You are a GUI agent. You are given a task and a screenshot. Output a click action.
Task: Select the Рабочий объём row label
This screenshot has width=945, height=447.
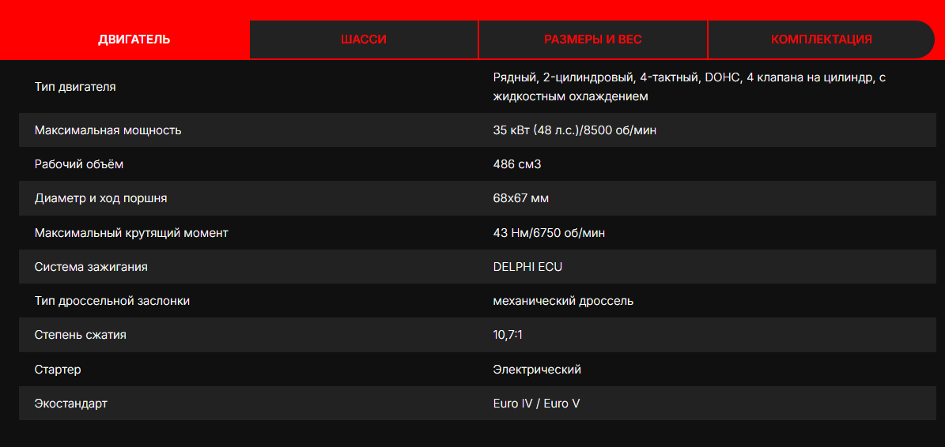(x=79, y=164)
